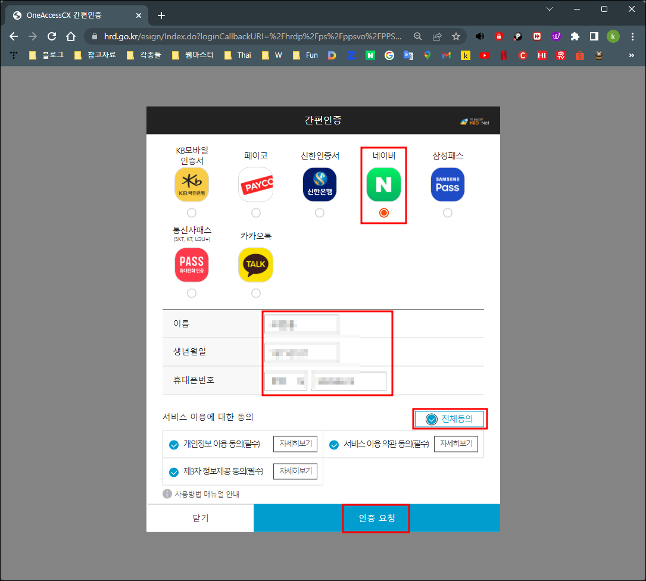Click the HRD-Net logo in the dialog header
The height and width of the screenshot is (581, 646).
(475, 120)
